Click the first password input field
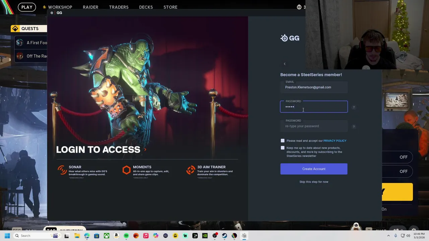Image resolution: width=429 pixels, height=241 pixels. pos(314,107)
